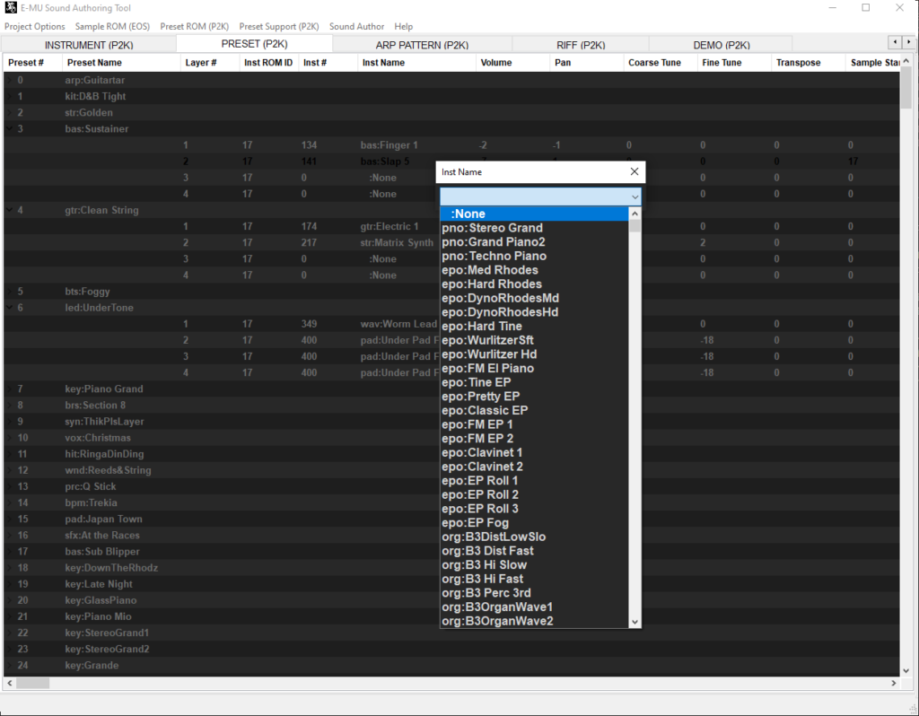Click the Inst ROM ID column header
Screen dimensions: 919x716
pyautogui.click(x=268, y=63)
